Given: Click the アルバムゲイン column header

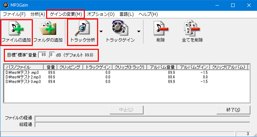Looking at the screenshot, I should [x=193, y=67].
